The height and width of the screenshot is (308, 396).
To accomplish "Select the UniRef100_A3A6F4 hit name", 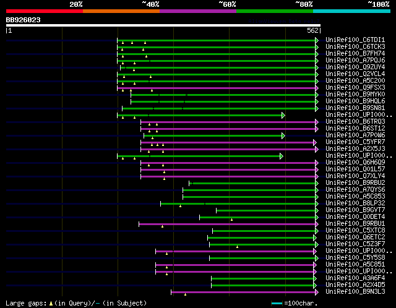I will (x=355, y=278).
